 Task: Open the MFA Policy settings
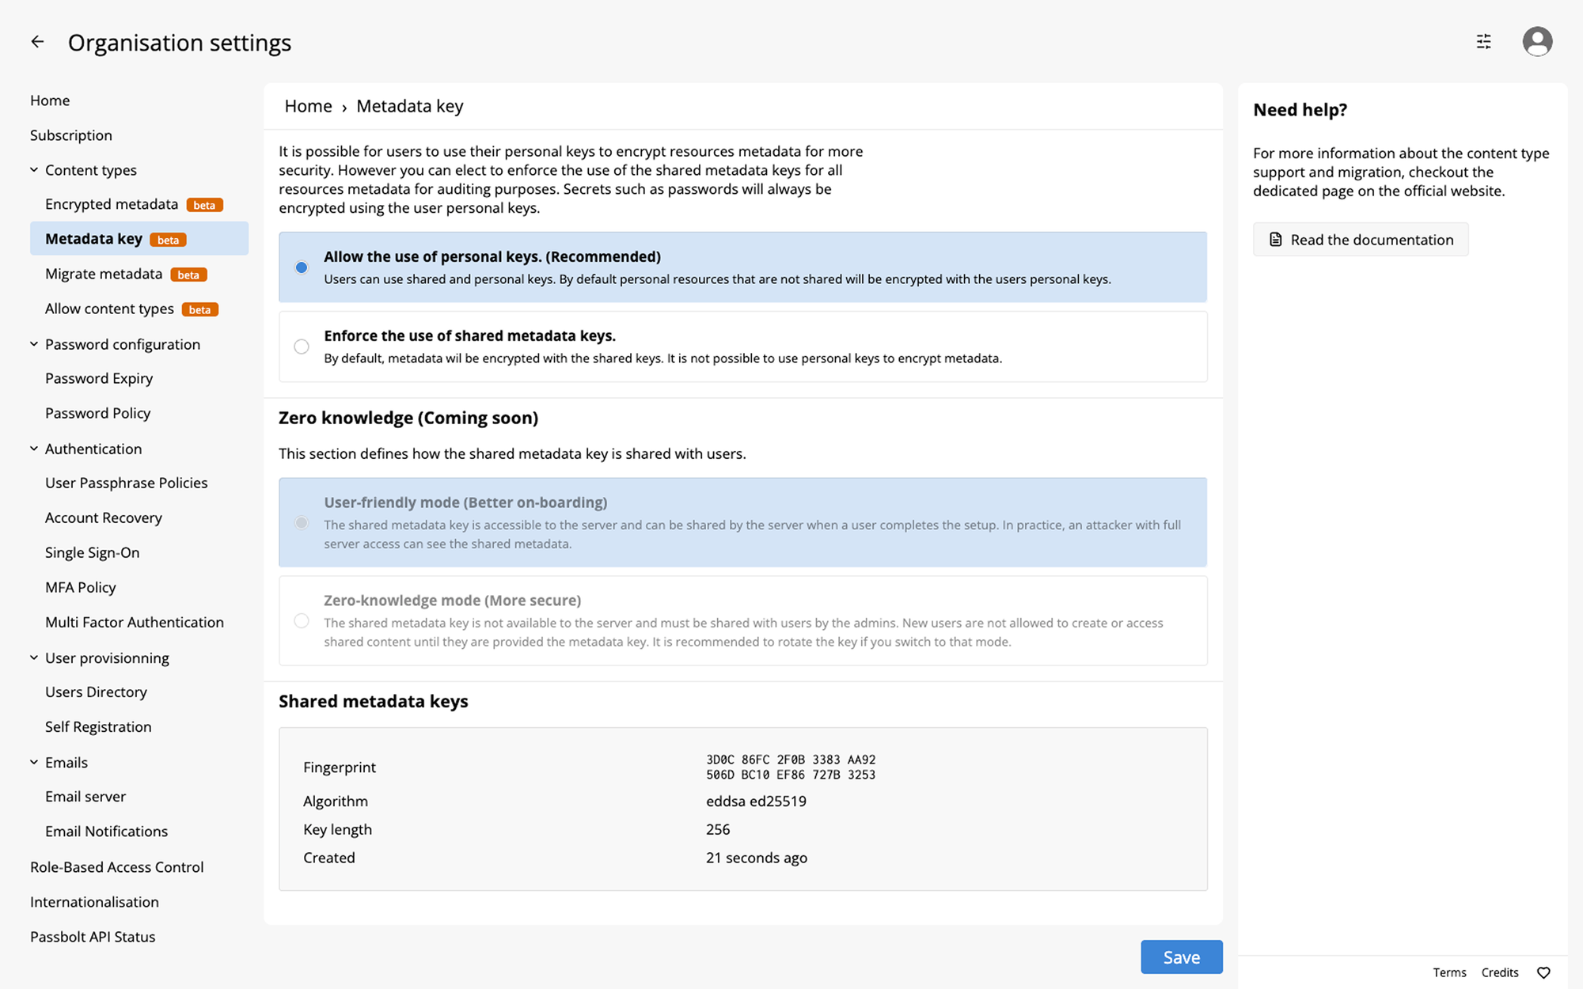pyautogui.click(x=81, y=587)
